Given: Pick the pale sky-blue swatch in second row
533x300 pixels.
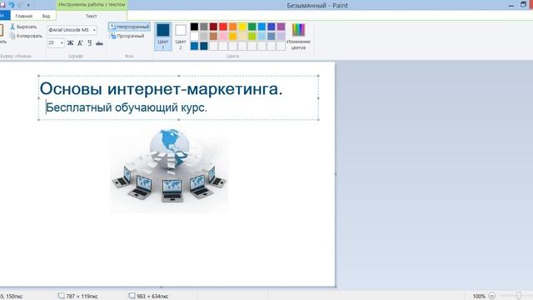Looking at the screenshot, I should pos(262,36).
